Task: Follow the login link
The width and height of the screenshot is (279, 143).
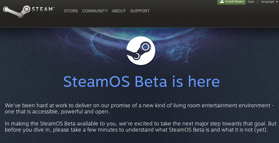Action: point(251,1)
